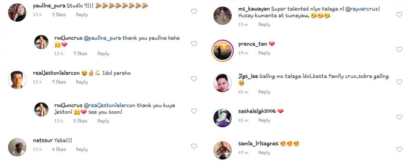
Task: Toggle like on sashaleigh2006's comment
Action: pyautogui.click(x=399, y=117)
